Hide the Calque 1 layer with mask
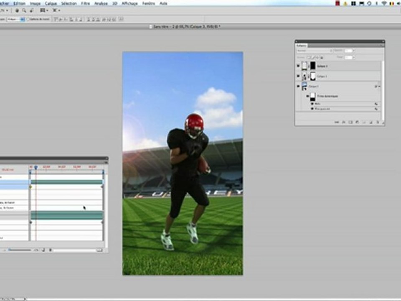Viewport: 401px width, 301px height. click(x=298, y=76)
